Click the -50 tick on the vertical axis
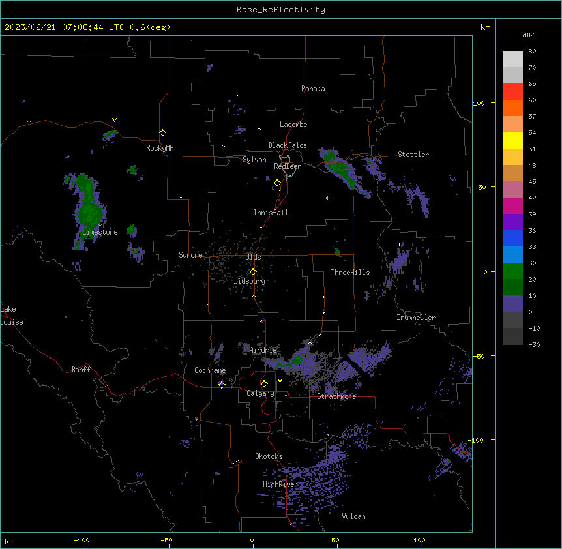Screen dimensions: 562x549 [x=479, y=356]
